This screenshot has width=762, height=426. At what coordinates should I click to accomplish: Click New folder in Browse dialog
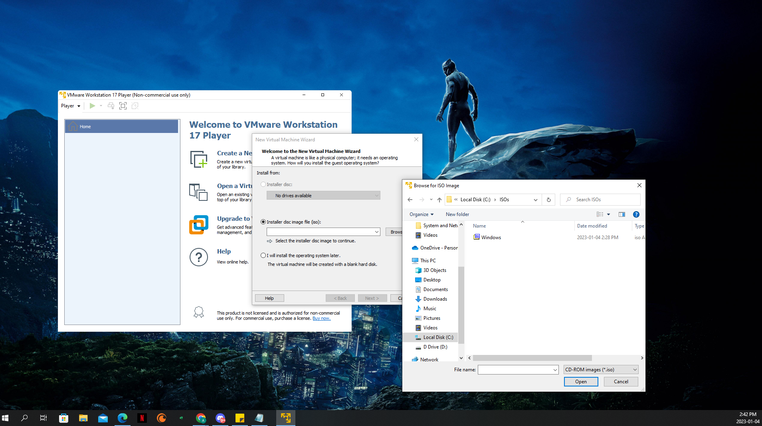(x=457, y=214)
